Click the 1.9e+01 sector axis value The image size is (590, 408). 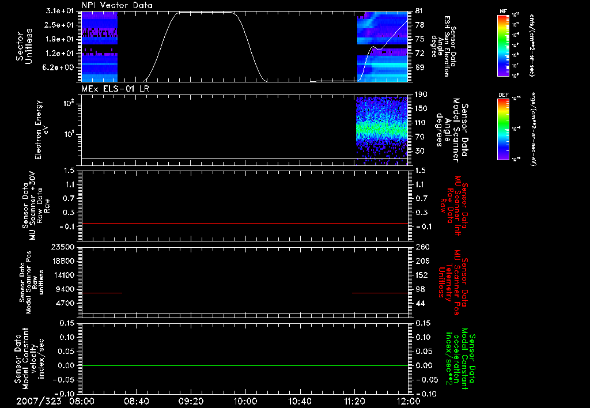click(59, 39)
